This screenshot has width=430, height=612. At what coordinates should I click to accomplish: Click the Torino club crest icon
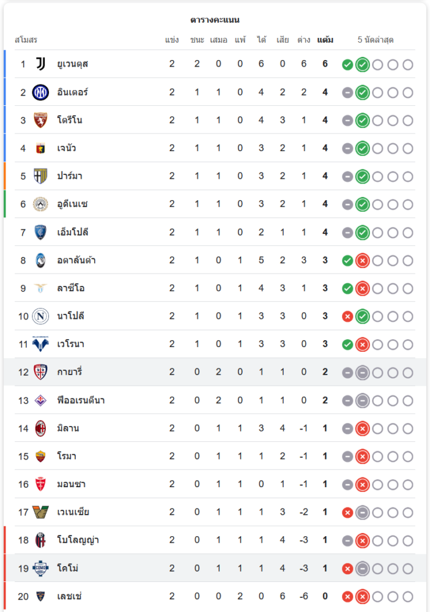tap(40, 121)
